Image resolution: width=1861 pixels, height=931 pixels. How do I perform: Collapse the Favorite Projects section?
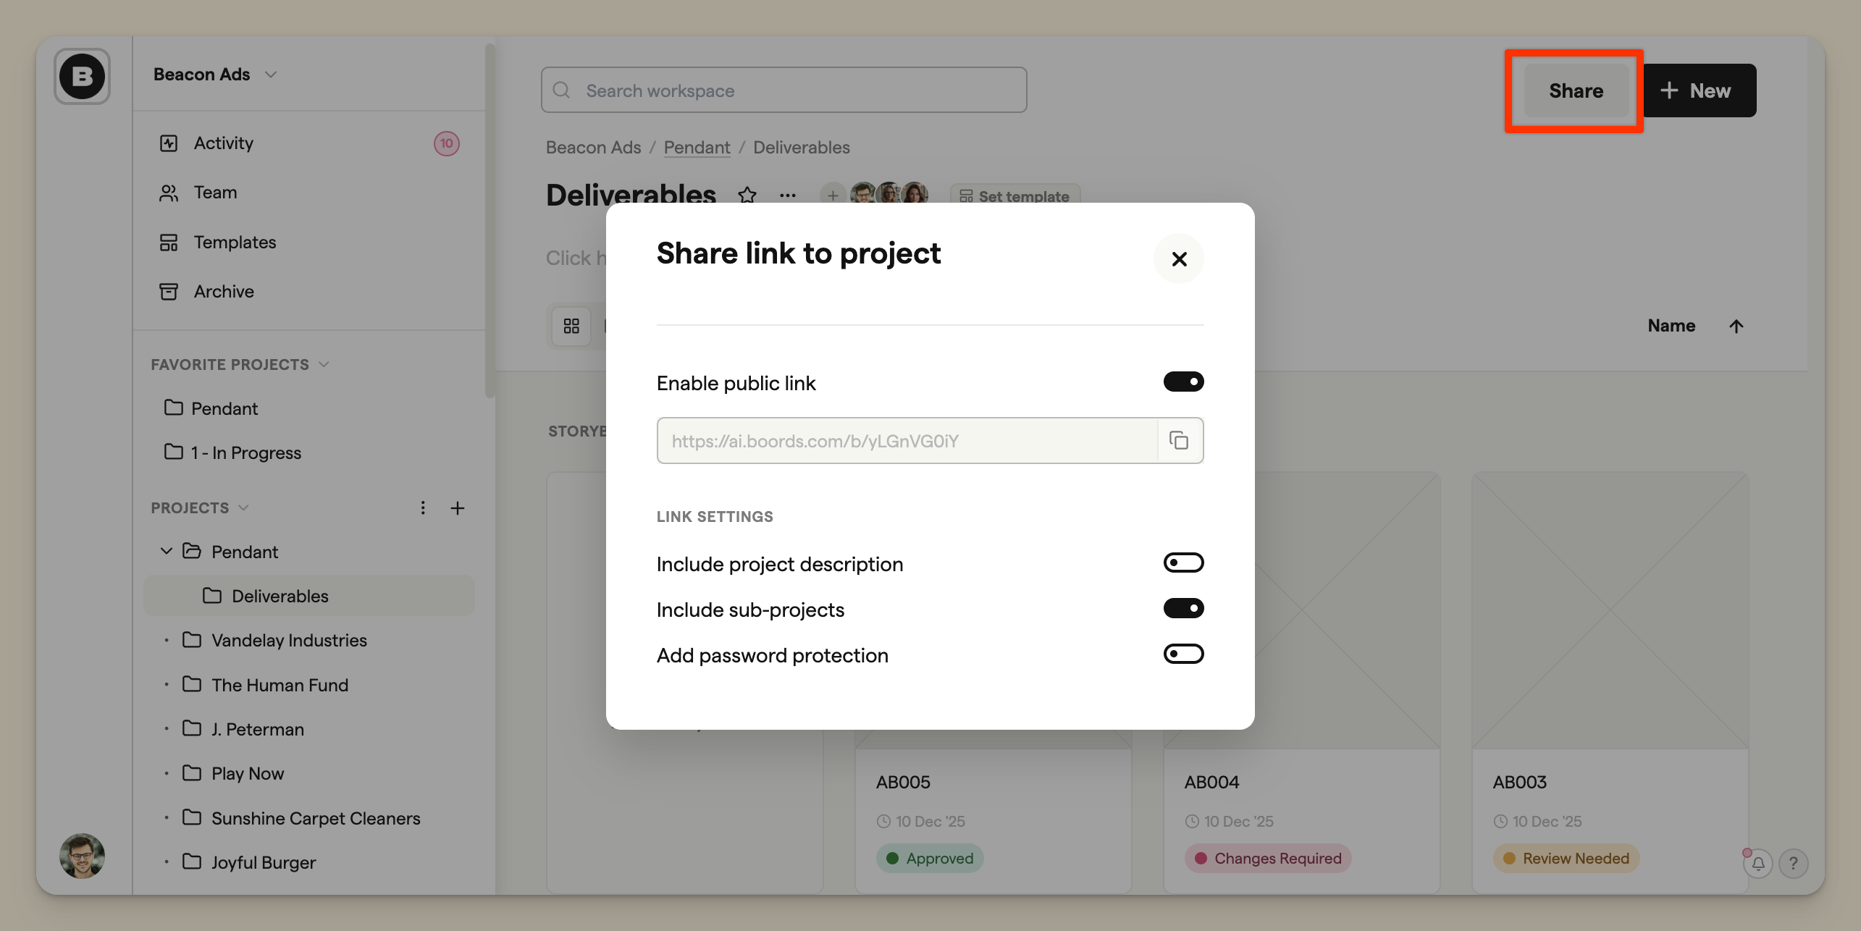[x=324, y=364]
